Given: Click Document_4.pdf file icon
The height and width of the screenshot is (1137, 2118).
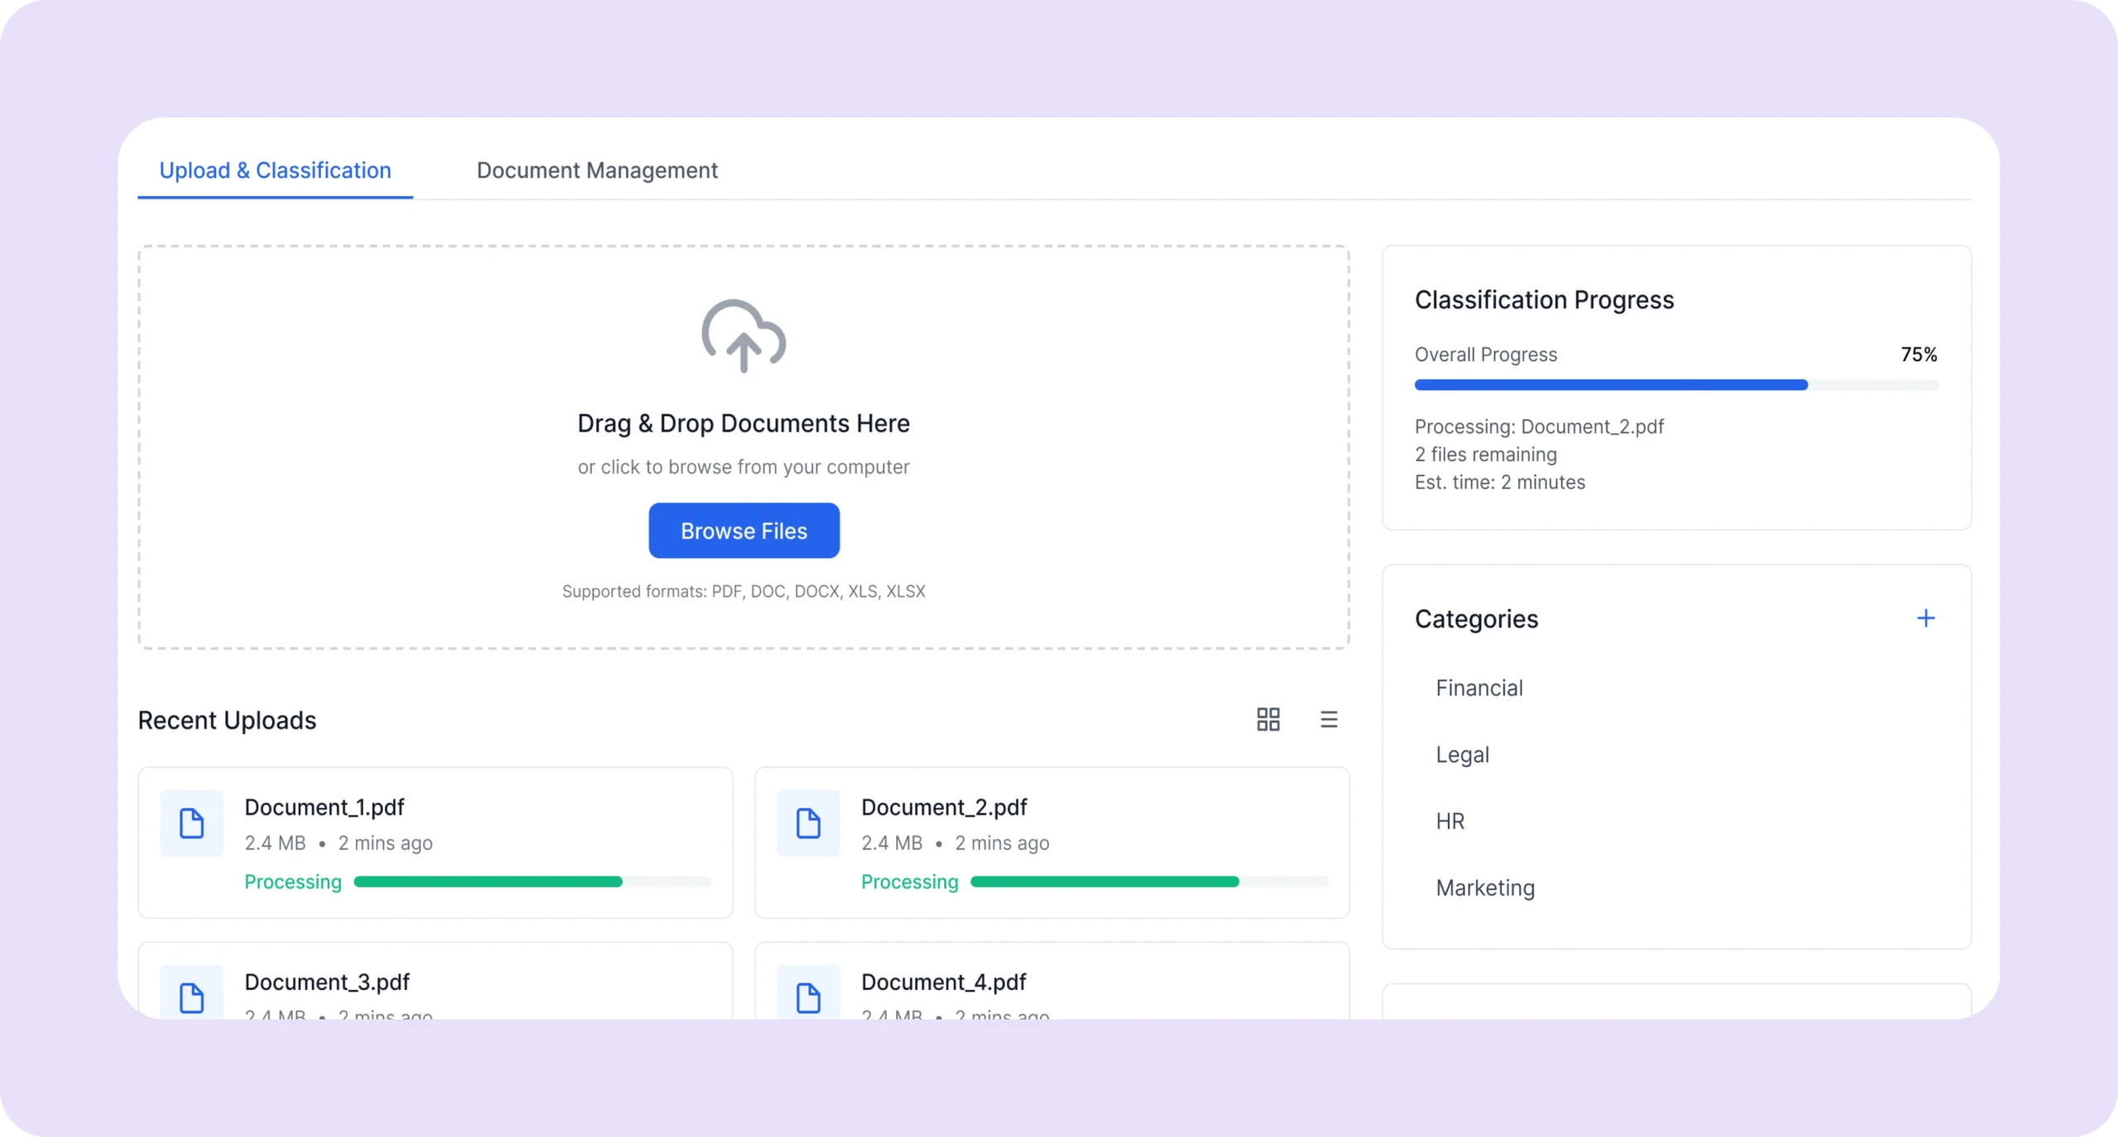Looking at the screenshot, I should (x=807, y=997).
